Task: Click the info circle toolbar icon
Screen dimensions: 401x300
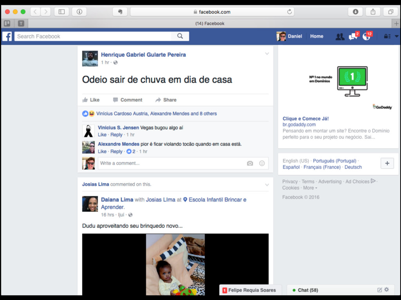Action: tap(79, 12)
